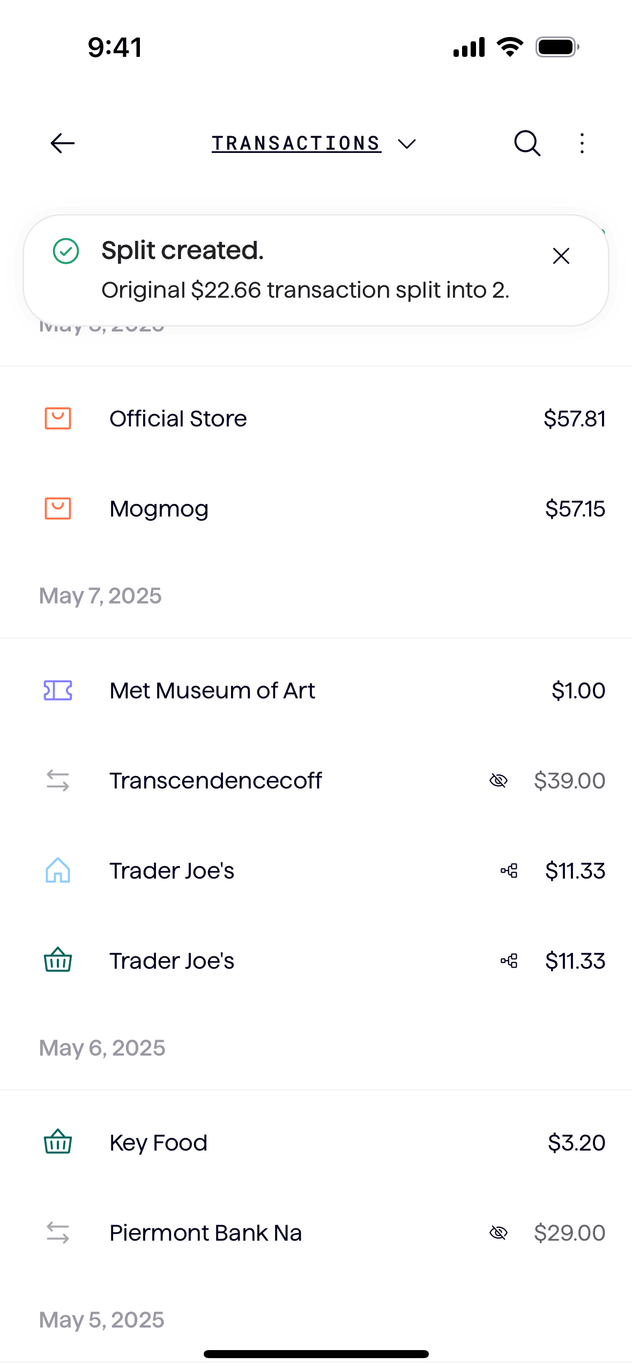This screenshot has width=632, height=1371.
Task: Tap the house icon beside Trader Joe's
Action: pos(58,871)
